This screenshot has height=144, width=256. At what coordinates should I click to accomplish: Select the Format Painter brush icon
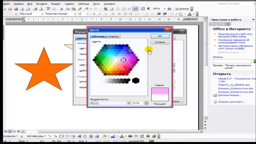tap(80, 9)
